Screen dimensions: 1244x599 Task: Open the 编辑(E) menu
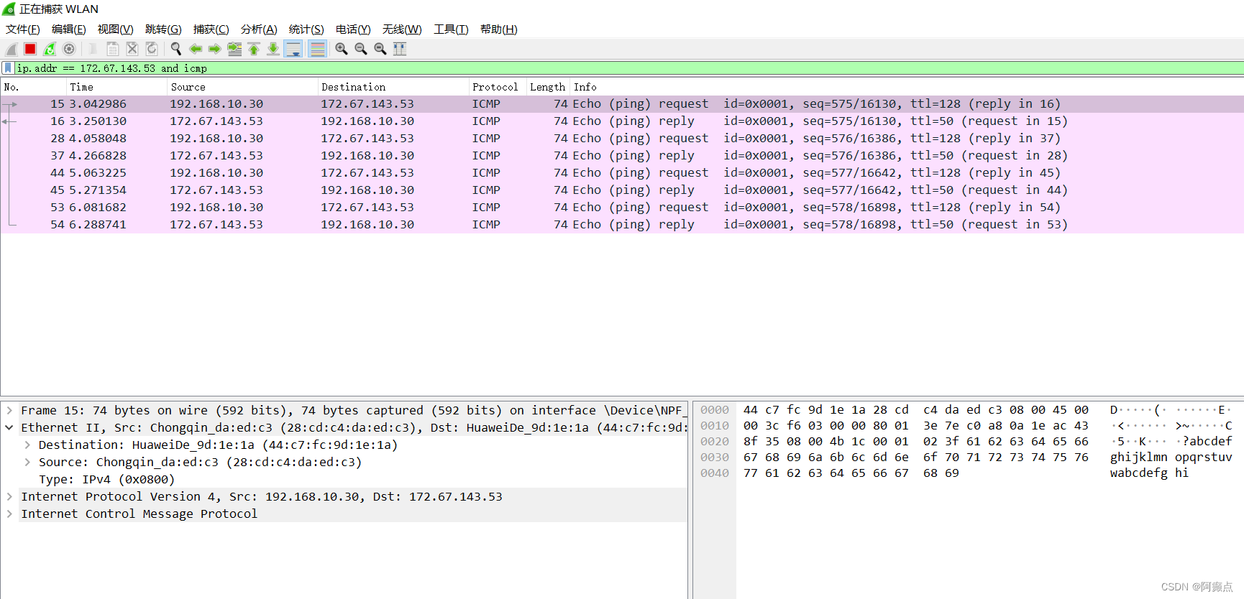(x=69, y=29)
